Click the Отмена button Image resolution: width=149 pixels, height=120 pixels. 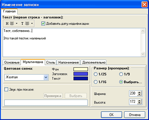pyautogui.click(x=135, y=115)
